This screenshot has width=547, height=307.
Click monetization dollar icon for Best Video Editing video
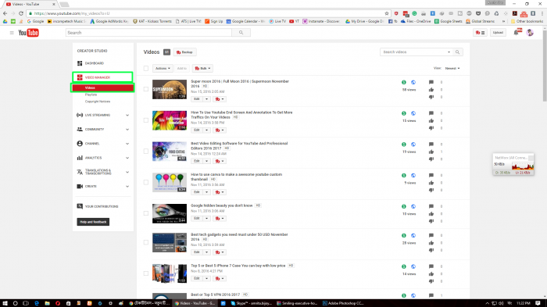pos(404,145)
